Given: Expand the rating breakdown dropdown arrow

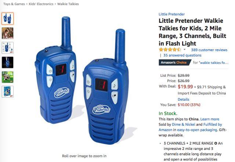Looking at the screenshot, I should (184, 50).
